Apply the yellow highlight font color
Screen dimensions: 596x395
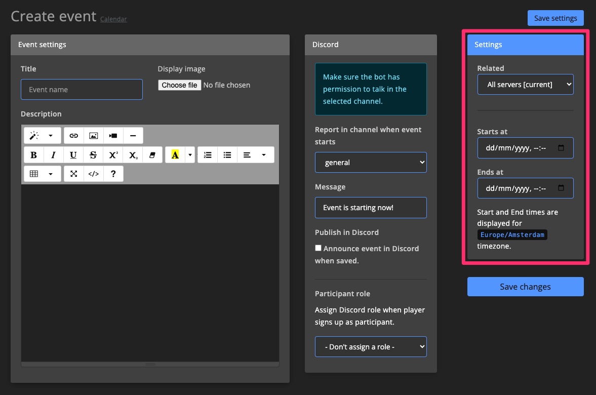(x=175, y=155)
